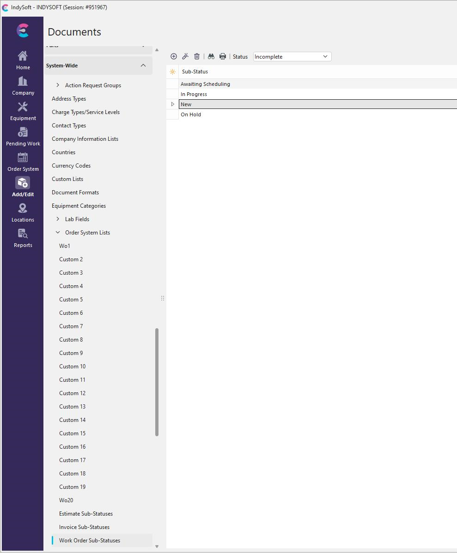Select Currency Codes in the list

71,166
